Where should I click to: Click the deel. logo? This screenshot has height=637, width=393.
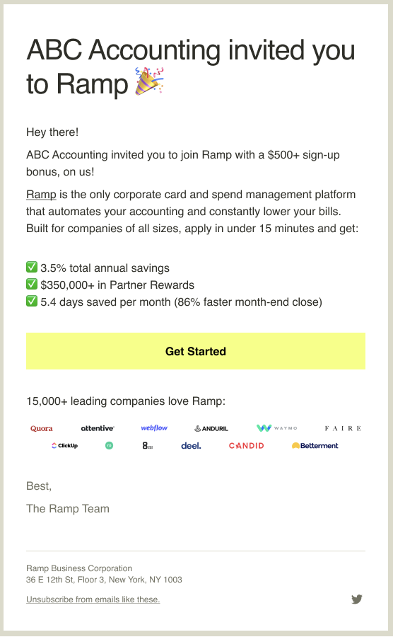tap(191, 446)
